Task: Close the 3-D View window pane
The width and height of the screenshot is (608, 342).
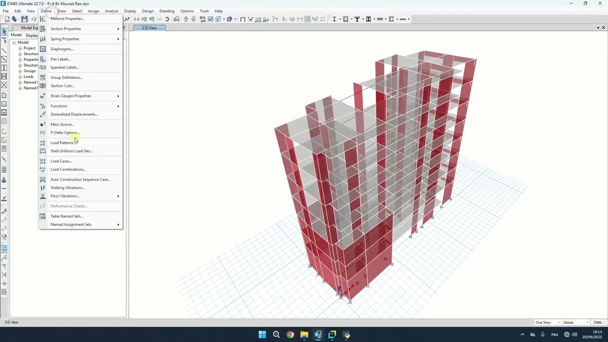Action: click(604, 28)
